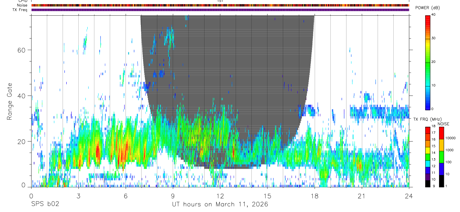Select the 100 tick on the NOISE scale
This screenshot has width=460, height=212.
(448, 162)
